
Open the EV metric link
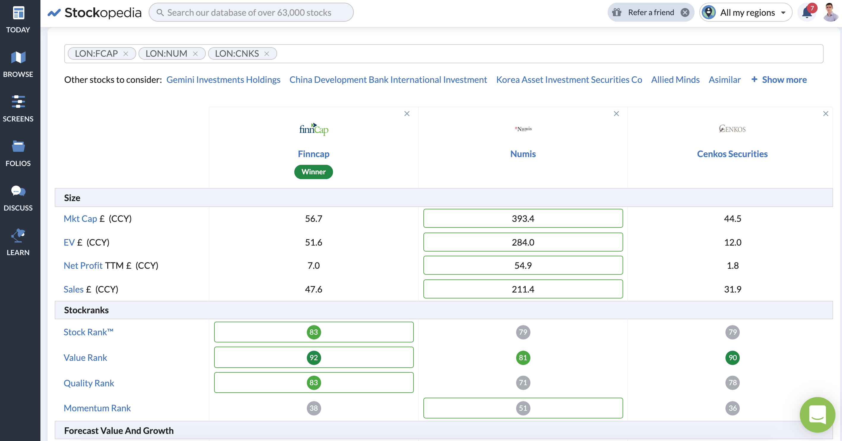69,242
